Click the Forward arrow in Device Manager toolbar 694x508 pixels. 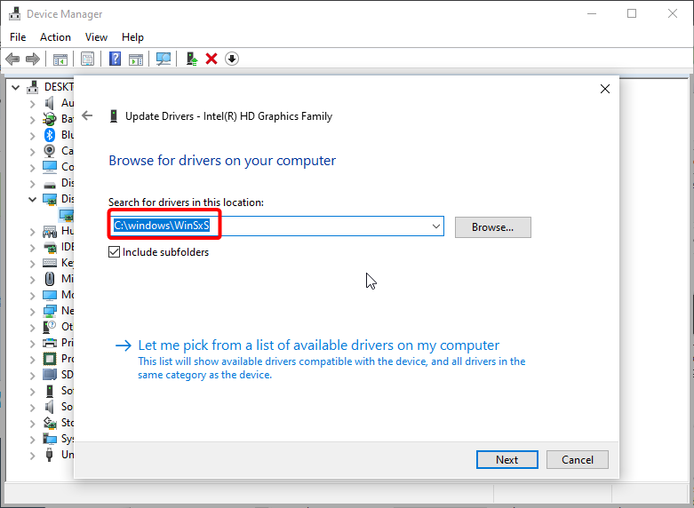33,59
